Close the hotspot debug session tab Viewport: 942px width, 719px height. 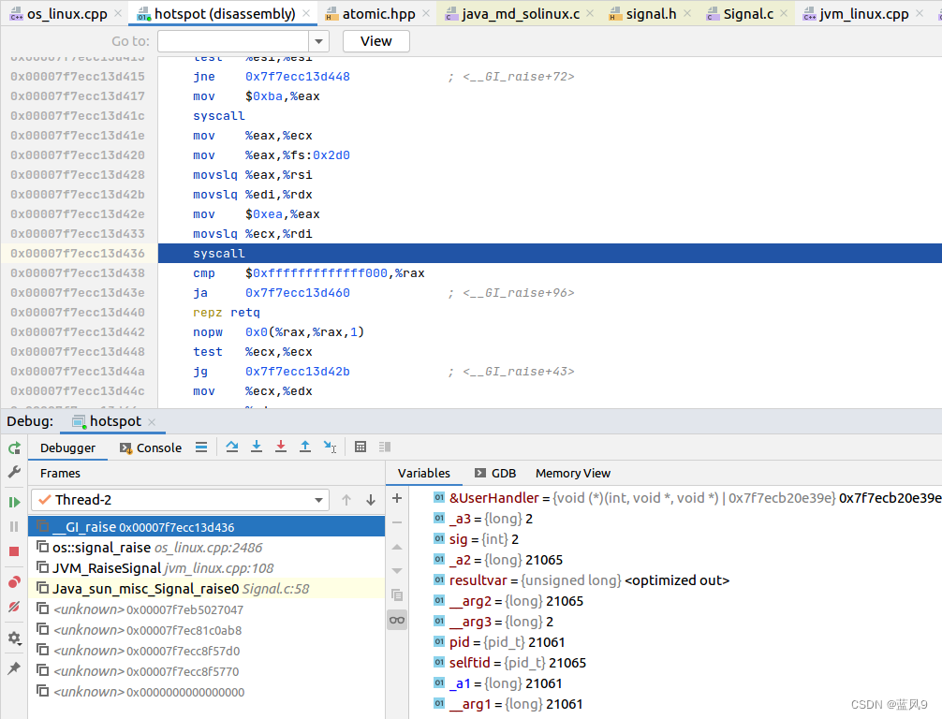coord(152,422)
